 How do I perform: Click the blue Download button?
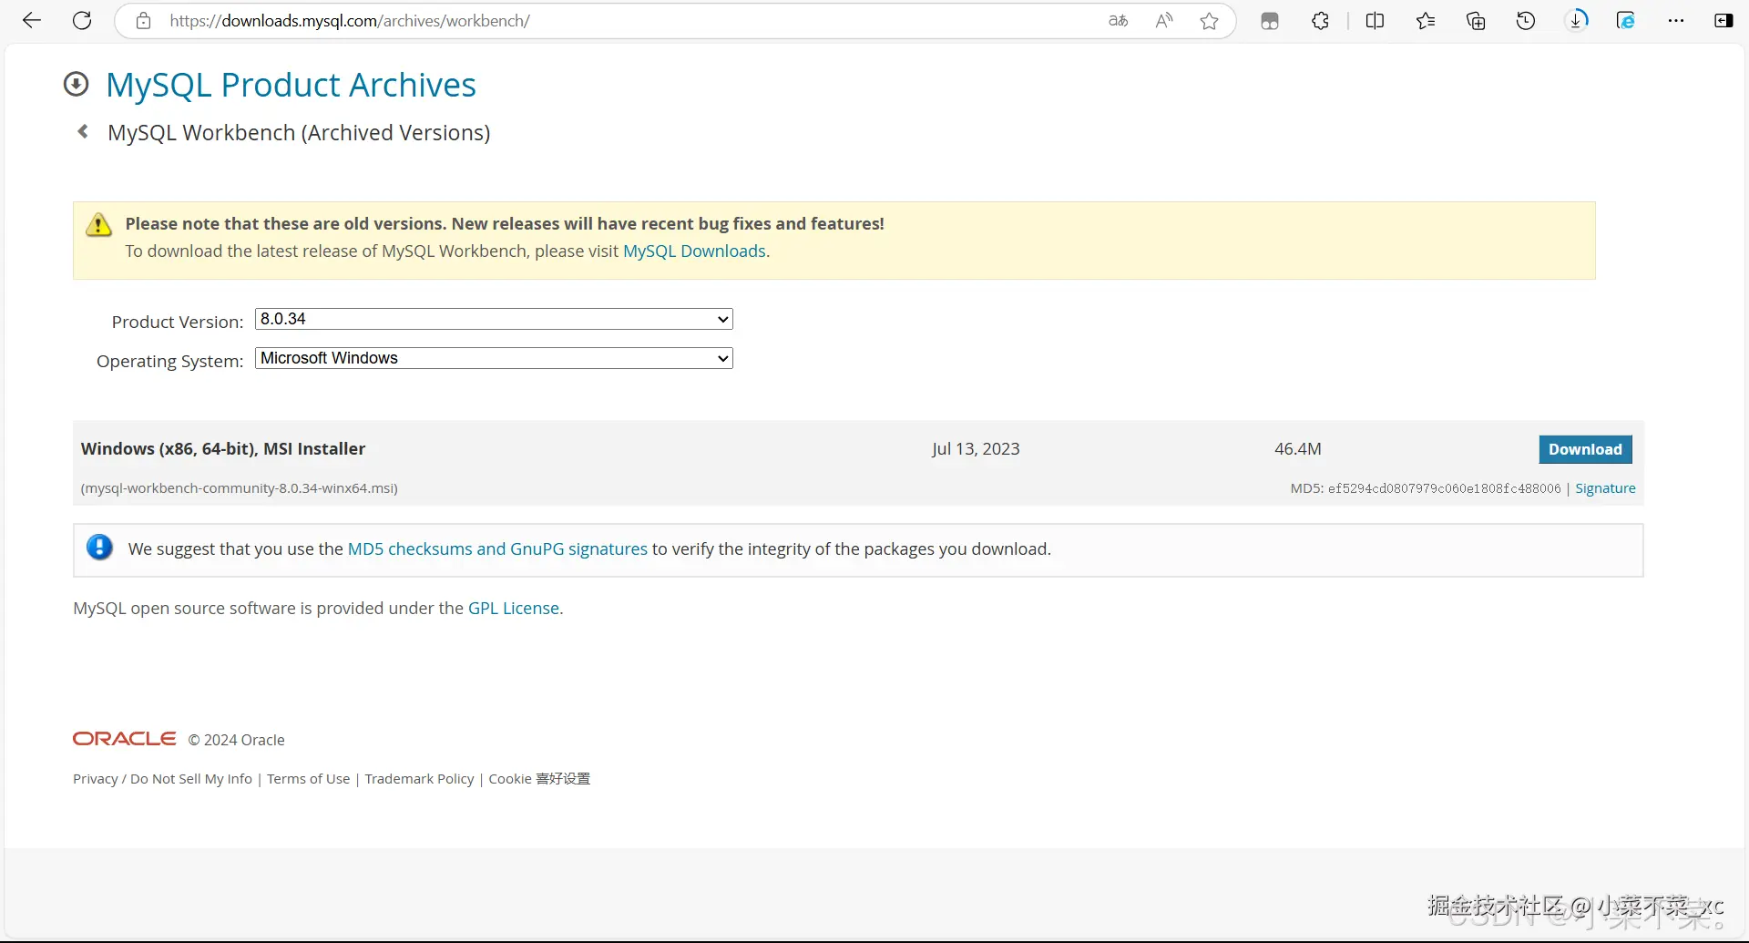tap(1585, 449)
